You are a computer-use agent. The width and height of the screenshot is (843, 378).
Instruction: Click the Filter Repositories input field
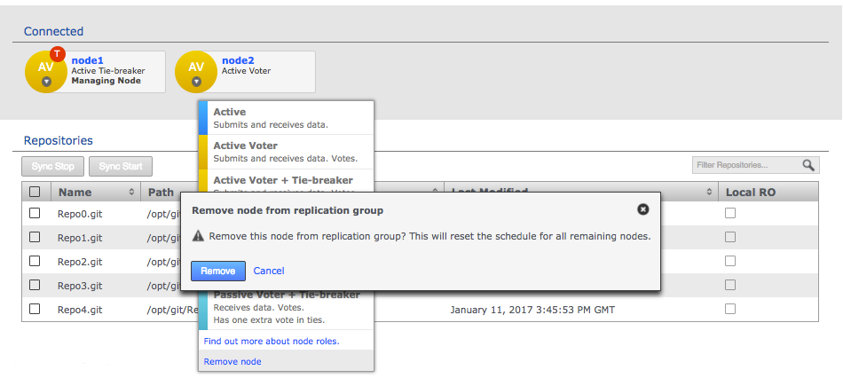744,165
